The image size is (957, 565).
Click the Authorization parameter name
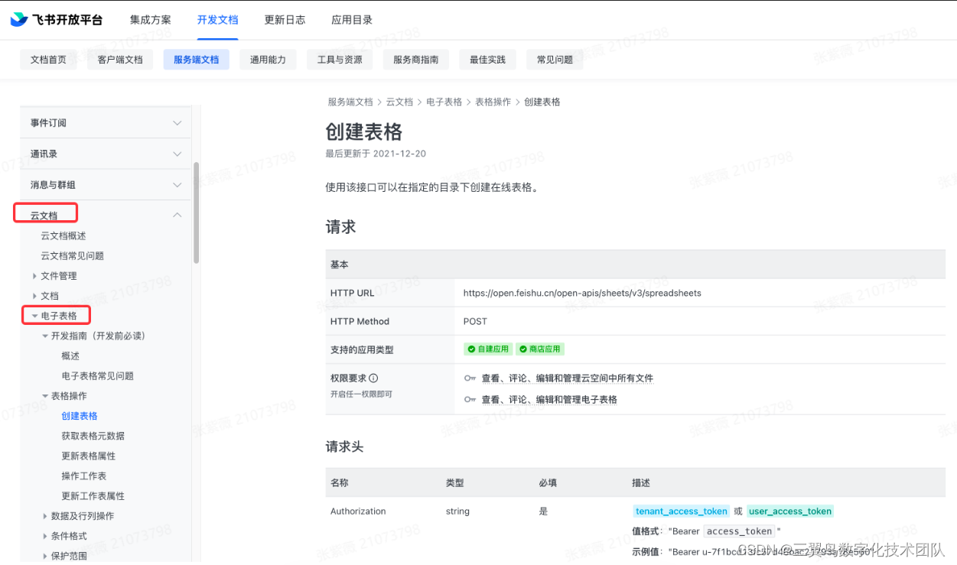pos(358,511)
